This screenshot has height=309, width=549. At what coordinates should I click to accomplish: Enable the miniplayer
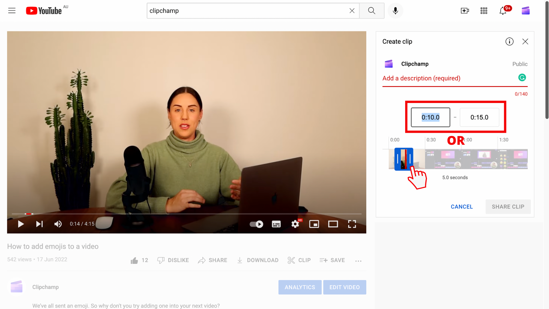click(x=314, y=224)
